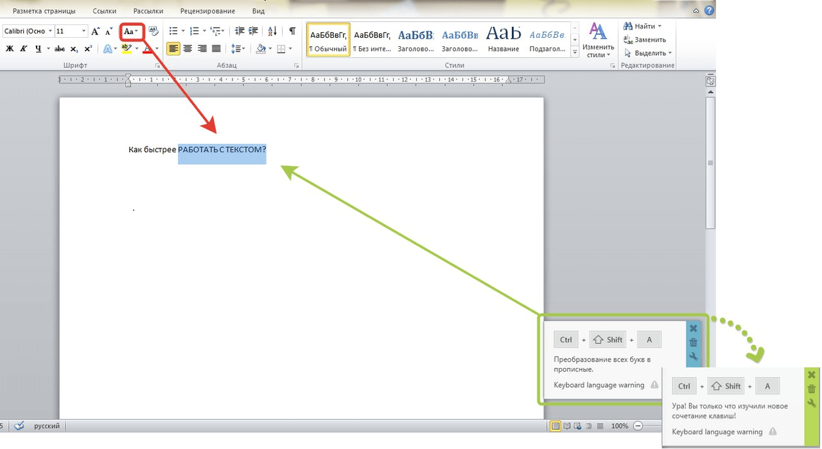This screenshot has height=449, width=822.
Task: Open the font size 11 dropdown
Action: pos(83,31)
